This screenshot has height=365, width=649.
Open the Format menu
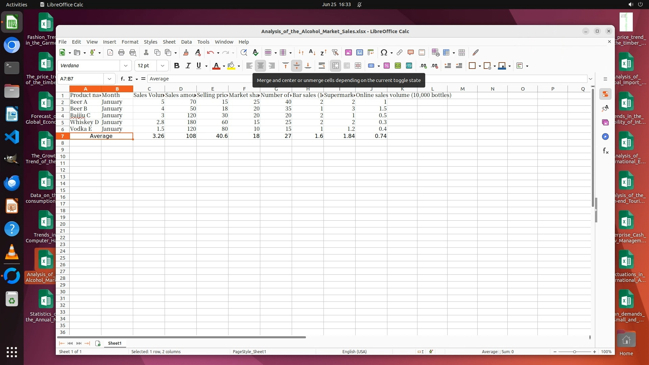(x=130, y=42)
